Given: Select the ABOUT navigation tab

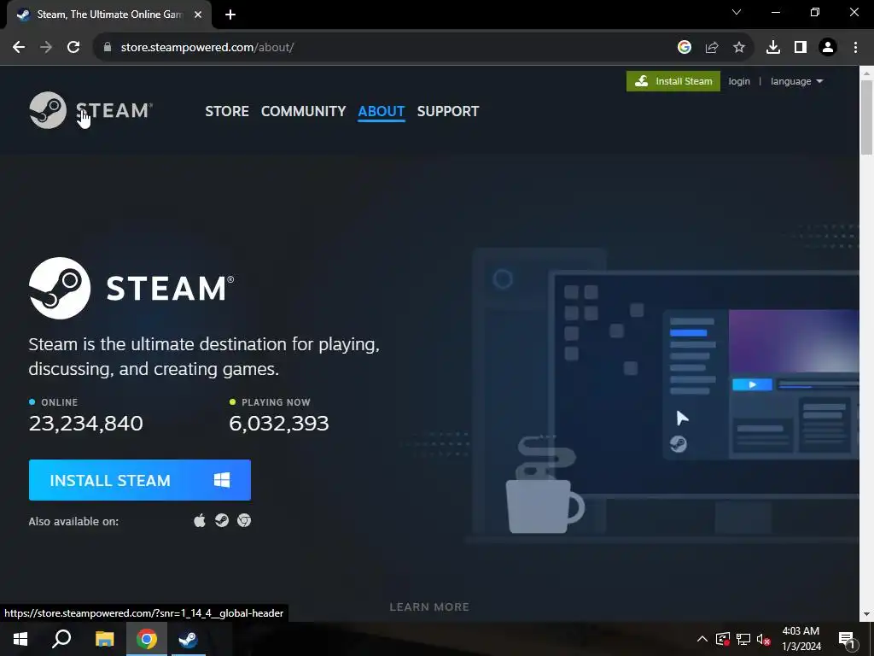Looking at the screenshot, I should click(382, 111).
